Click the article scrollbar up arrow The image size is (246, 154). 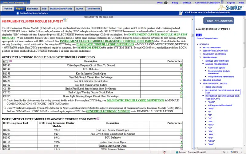(192, 20)
